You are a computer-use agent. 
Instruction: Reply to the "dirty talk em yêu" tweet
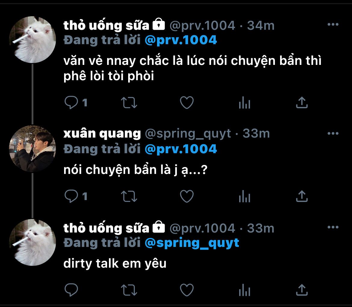[72, 290]
